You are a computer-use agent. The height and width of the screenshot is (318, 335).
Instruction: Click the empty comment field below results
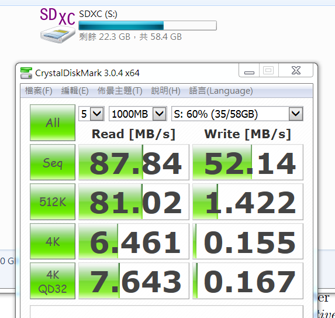[167, 312]
